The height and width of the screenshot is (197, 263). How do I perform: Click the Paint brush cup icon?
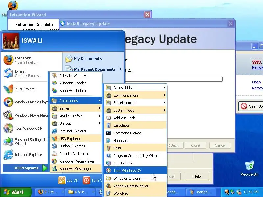[x=108, y=148]
